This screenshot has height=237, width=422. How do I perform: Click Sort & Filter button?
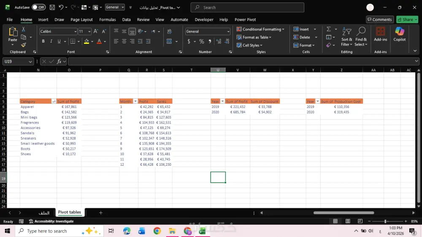(x=346, y=37)
